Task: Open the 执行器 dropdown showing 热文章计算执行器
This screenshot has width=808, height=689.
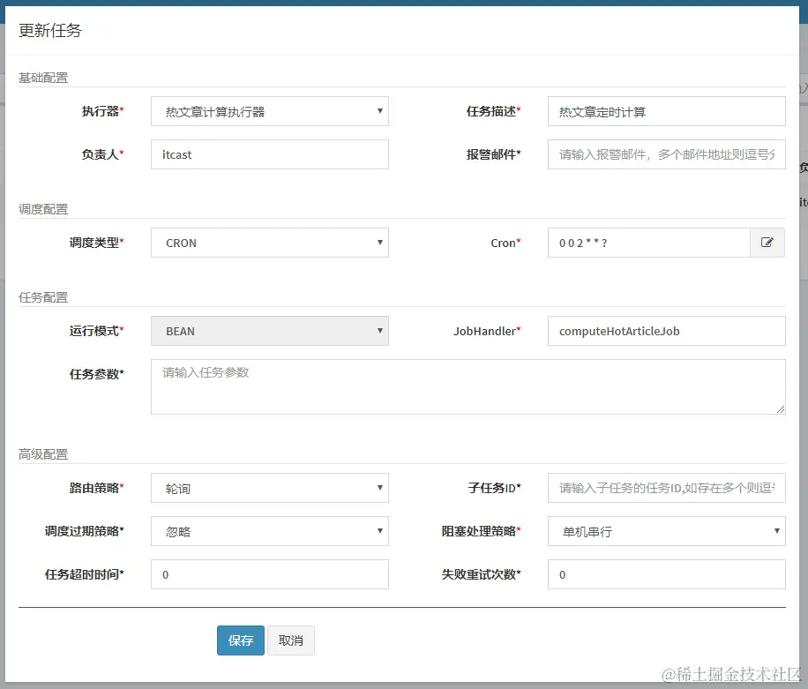Action: (x=270, y=111)
